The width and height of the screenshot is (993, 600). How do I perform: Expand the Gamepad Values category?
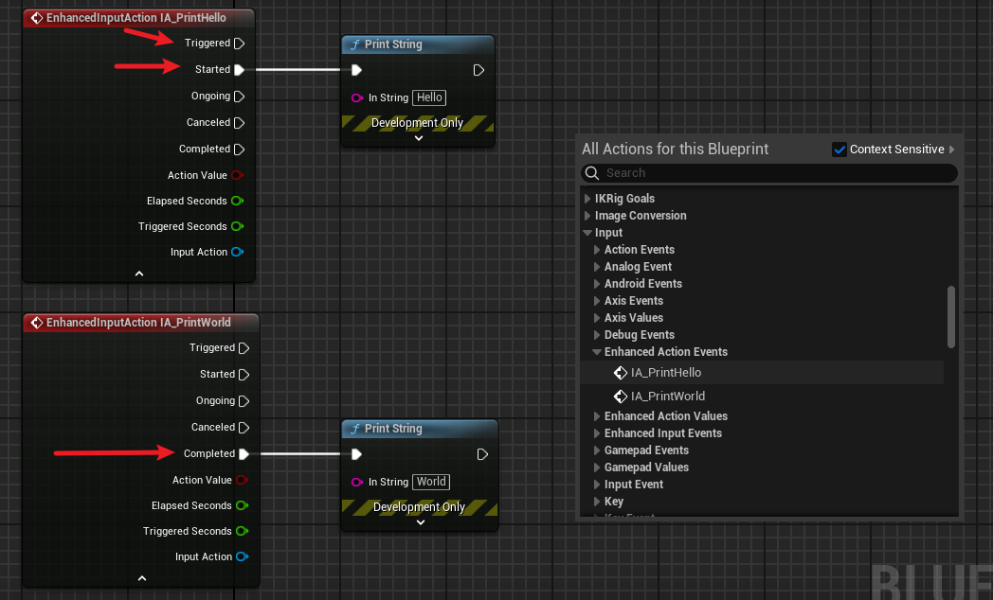[597, 468]
